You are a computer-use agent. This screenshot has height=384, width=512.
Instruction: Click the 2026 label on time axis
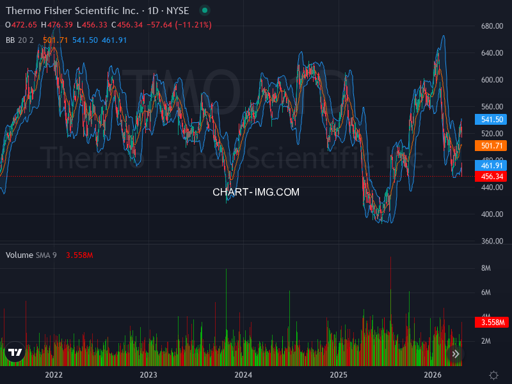433,376
